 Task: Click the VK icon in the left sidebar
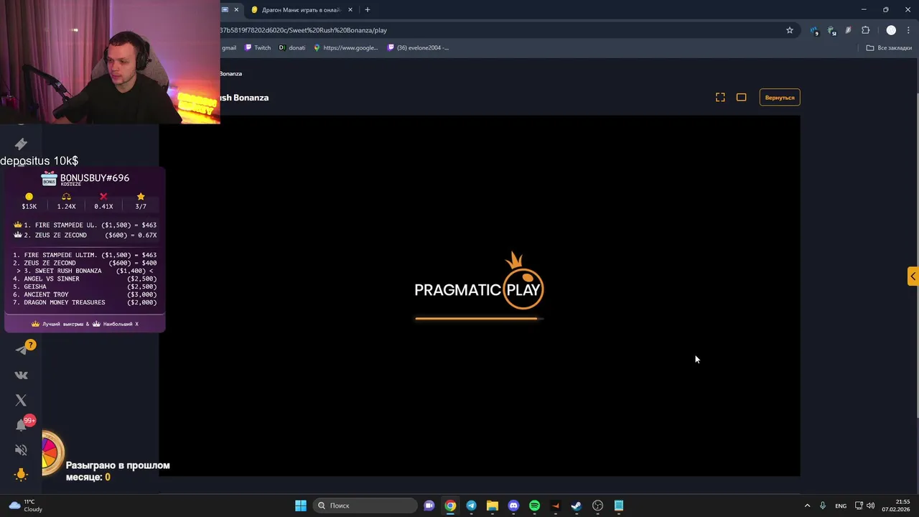(x=21, y=375)
